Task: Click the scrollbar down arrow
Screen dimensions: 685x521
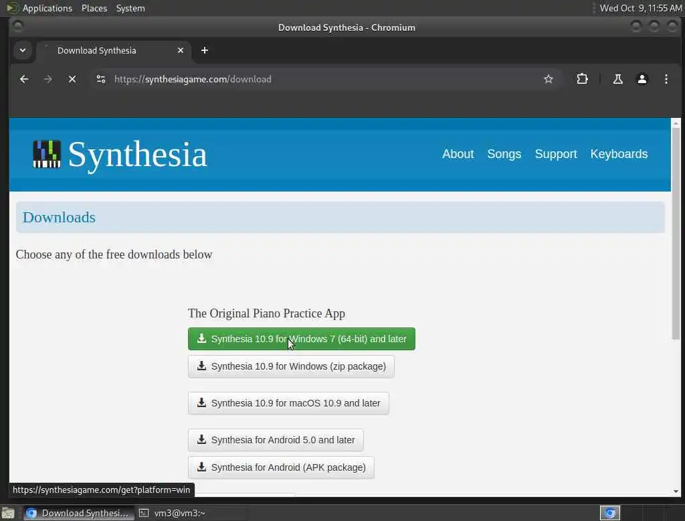Action: tap(676, 492)
